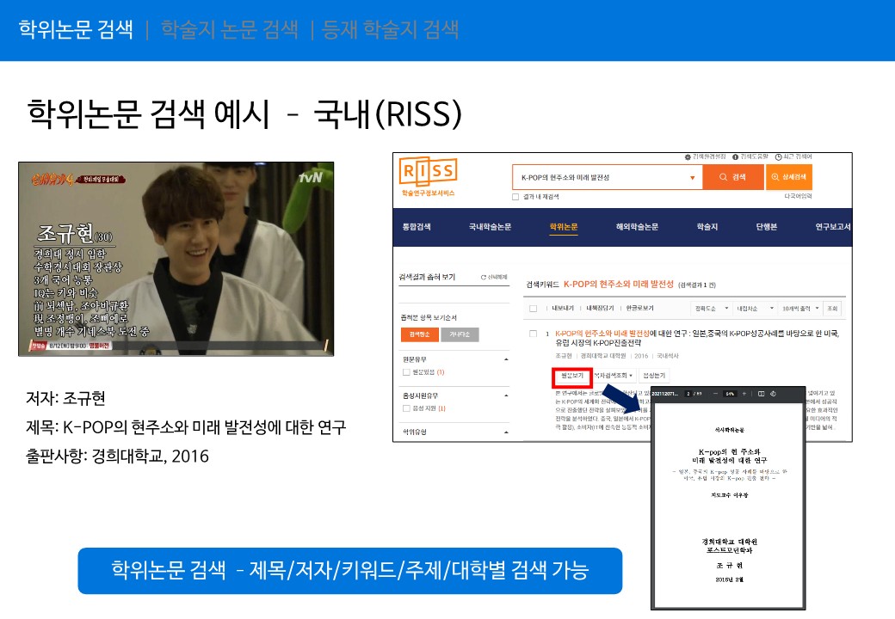895x619 pixels.
Task: Click 가나다순 sort button
Action: coord(460,334)
